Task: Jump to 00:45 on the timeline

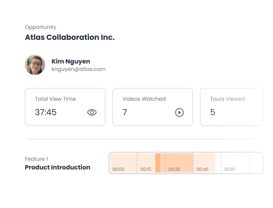Action: click(203, 169)
